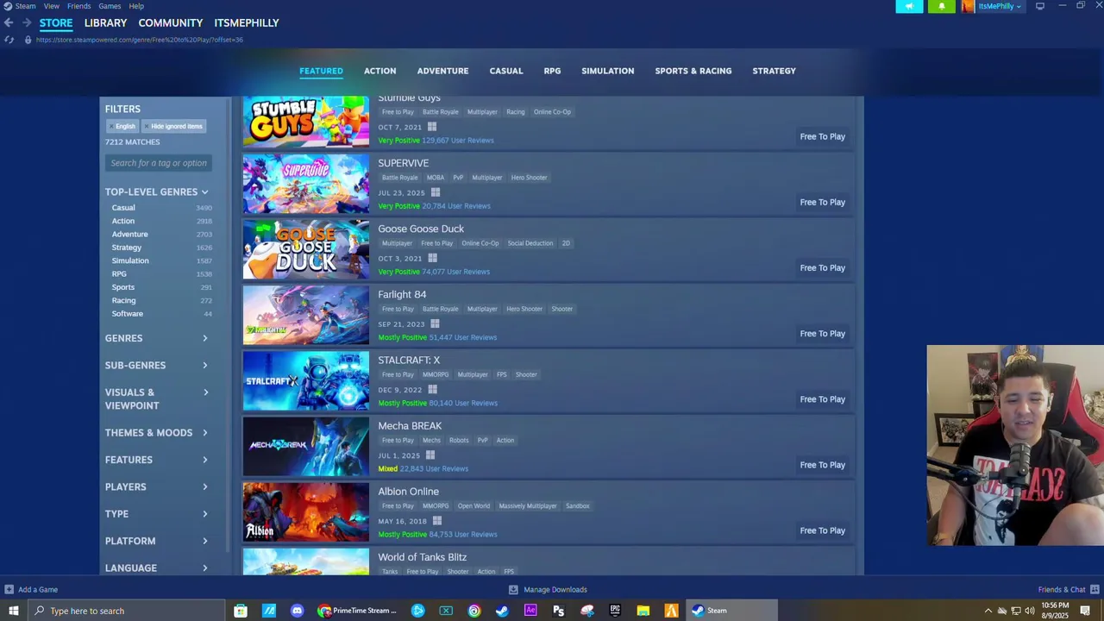Open the green notifications bell
The width and height of the screenshot is (1104, 621).
[x=941, y=6]
